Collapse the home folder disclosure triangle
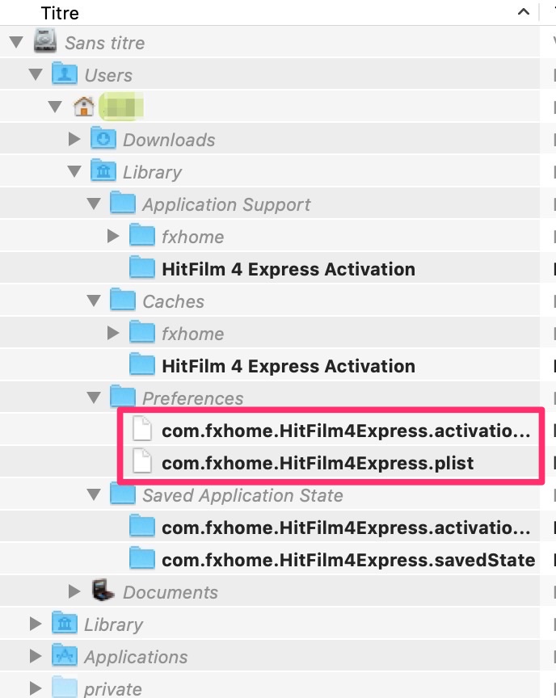Image resolution: width=556 pixels, height=698 pixels. point(55,107)
